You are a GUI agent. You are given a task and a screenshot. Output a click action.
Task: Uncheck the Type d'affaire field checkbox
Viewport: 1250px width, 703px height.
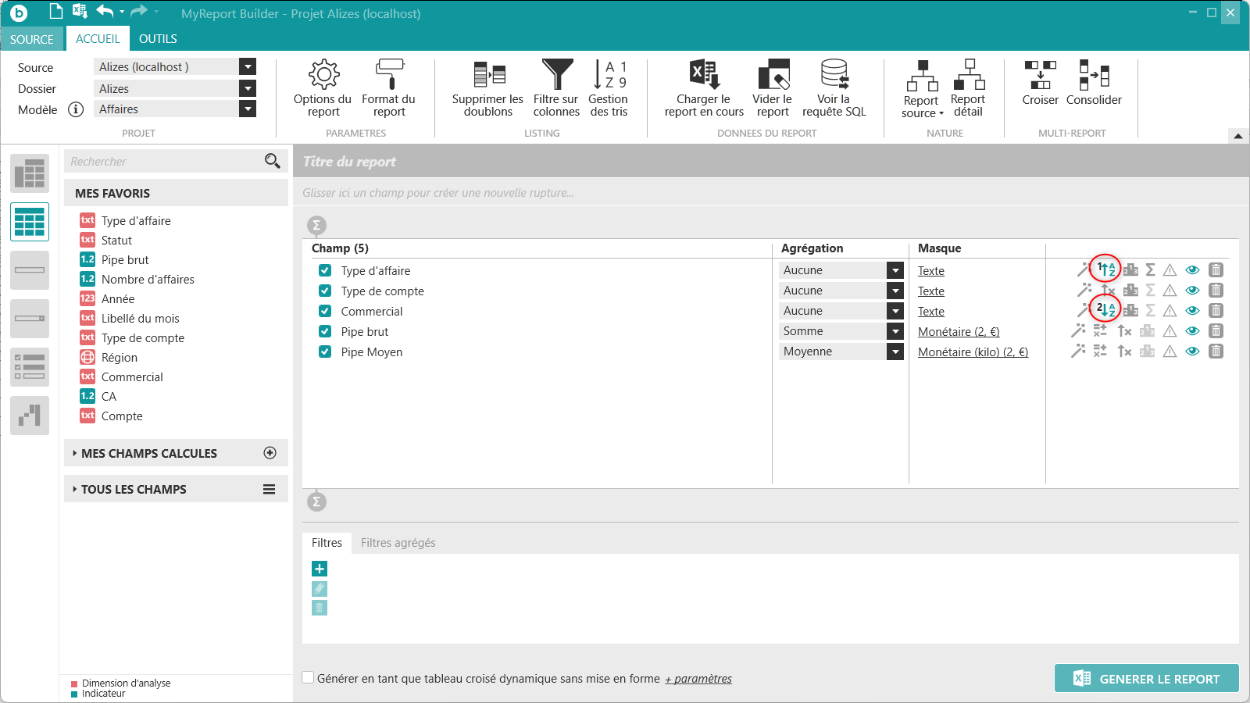click(x=325, y=270)
